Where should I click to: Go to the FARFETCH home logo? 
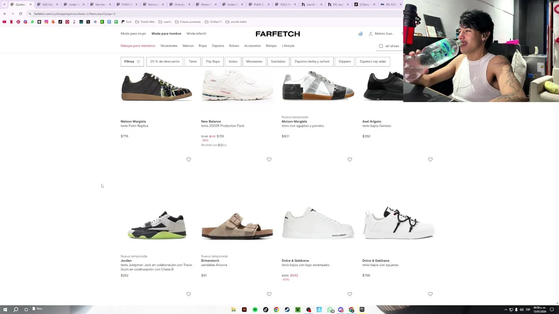tap(278, 34)
